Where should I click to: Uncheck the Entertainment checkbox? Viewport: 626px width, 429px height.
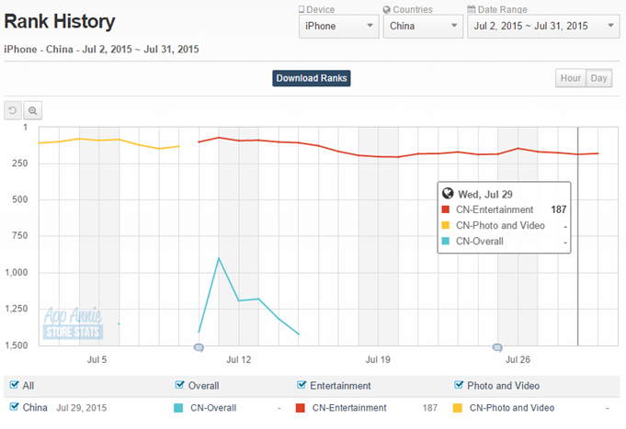click(x=303, y=386)
